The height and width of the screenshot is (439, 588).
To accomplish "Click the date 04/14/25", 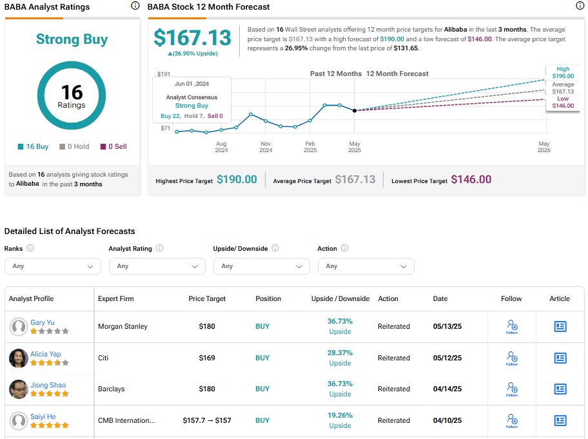I will (x=447, y=389).
